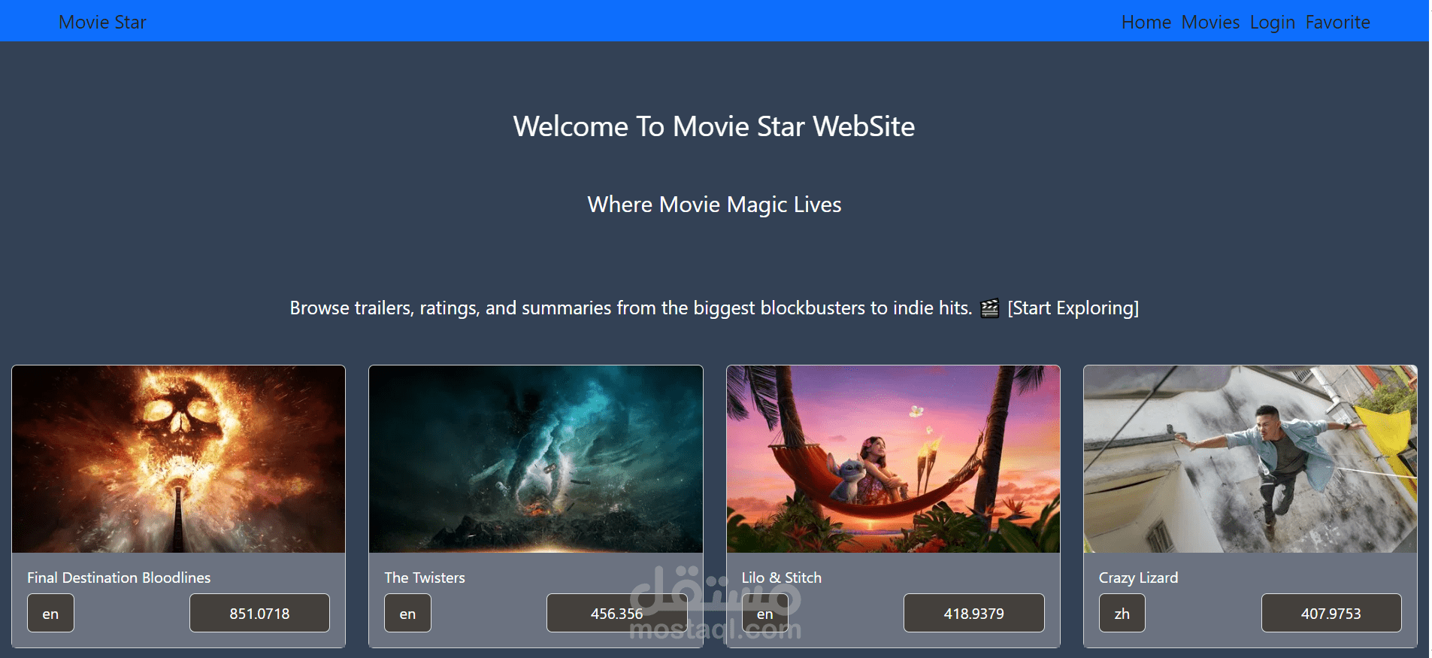Click the 456.356 popularity button

616,613
